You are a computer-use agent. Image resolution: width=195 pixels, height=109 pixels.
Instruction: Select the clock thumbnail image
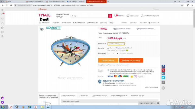tap(41, 29)
